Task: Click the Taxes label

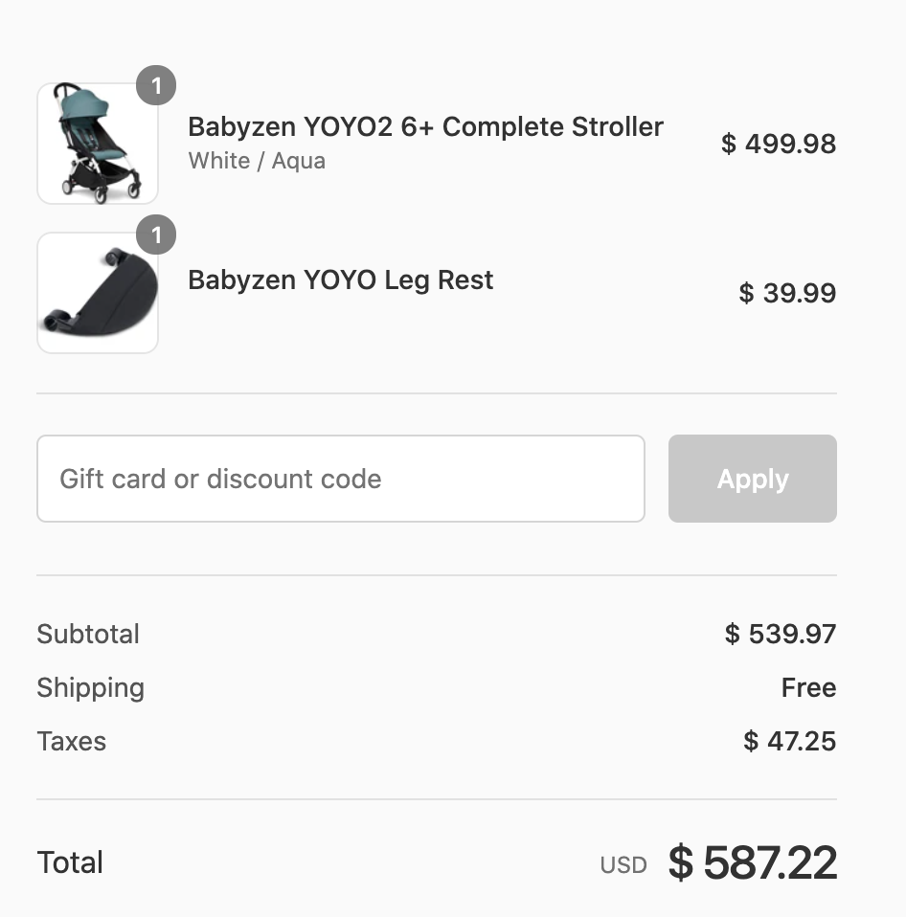Action: [x=71, y=741]
